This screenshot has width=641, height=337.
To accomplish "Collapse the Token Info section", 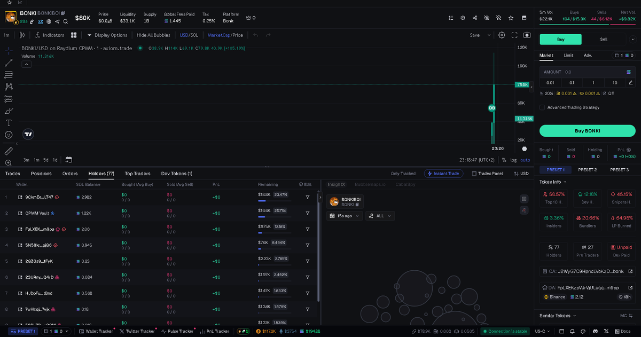I will point(553,182).
